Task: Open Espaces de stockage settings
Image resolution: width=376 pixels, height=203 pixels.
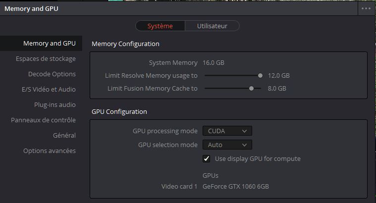Action: pyautogui.click(x=46, y=59)
